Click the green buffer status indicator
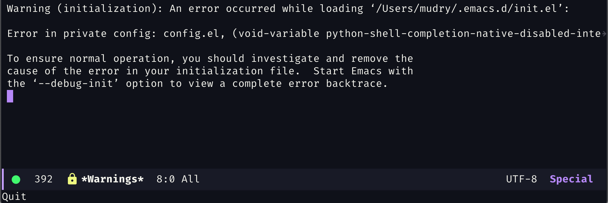 pos(16,179)
